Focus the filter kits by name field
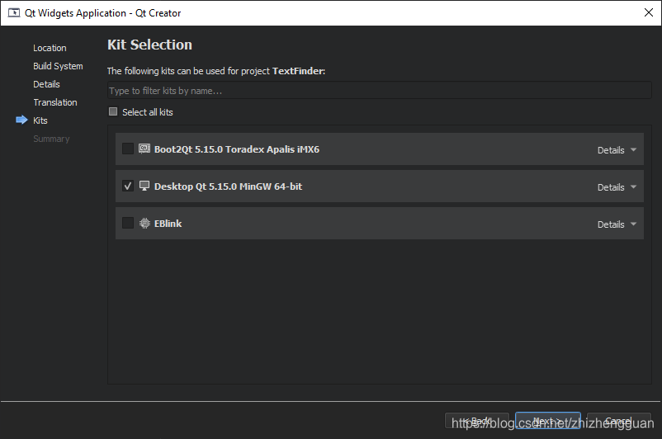 [379, 90]
